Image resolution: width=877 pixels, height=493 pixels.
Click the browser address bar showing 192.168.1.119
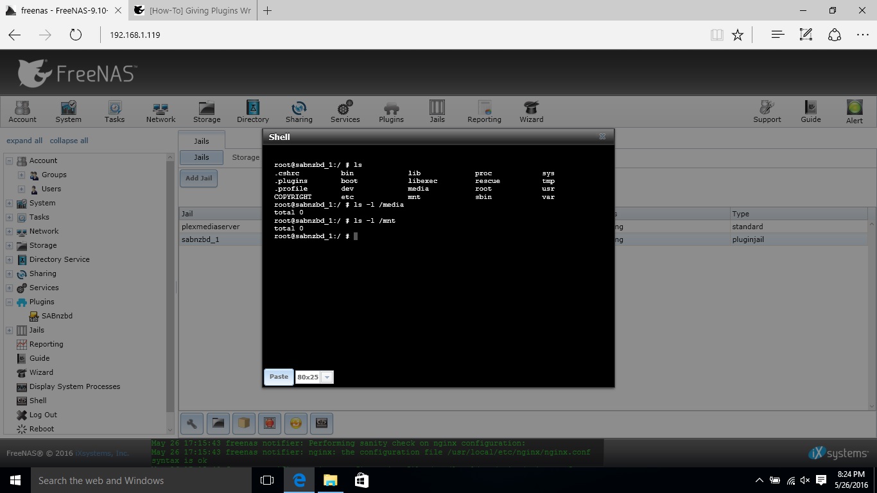pos(385,35)
